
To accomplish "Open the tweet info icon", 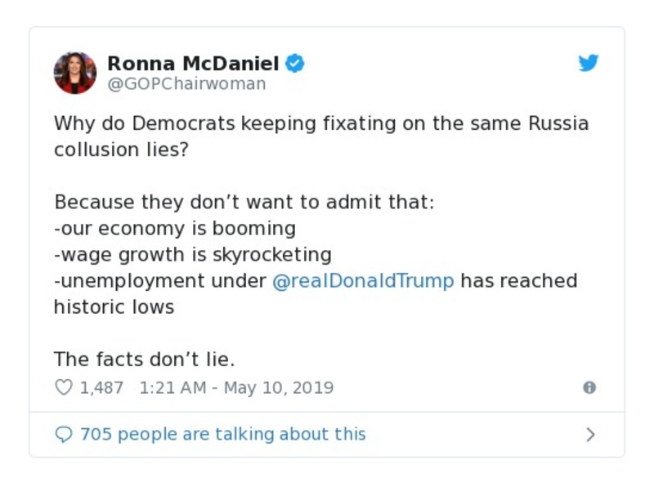I will click(x=589, y=387).
